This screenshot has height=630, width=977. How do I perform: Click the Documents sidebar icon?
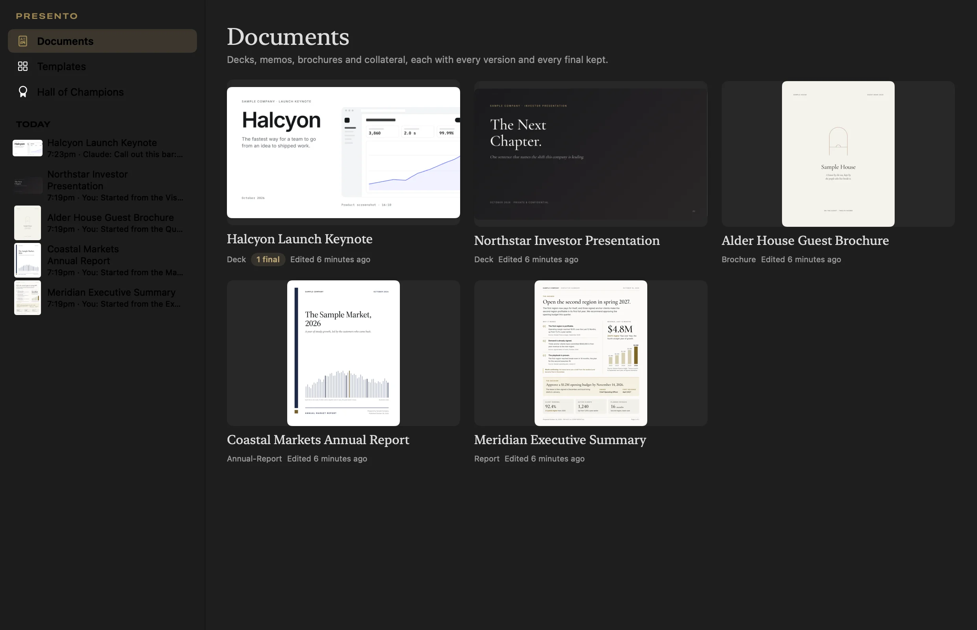pos(23,41)
